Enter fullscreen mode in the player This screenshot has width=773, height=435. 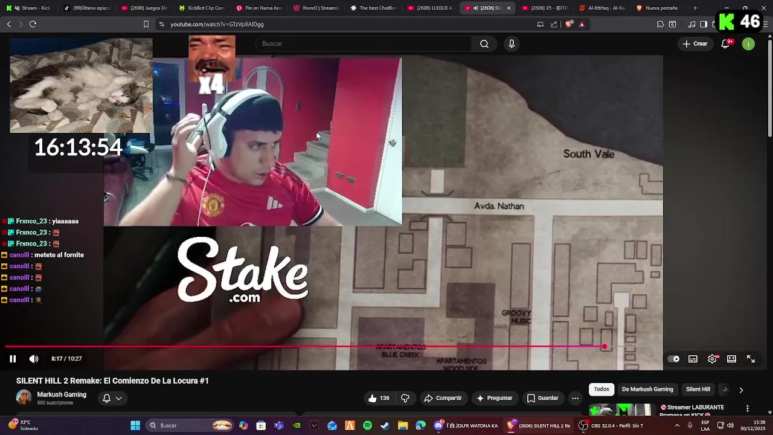point(751,359)
